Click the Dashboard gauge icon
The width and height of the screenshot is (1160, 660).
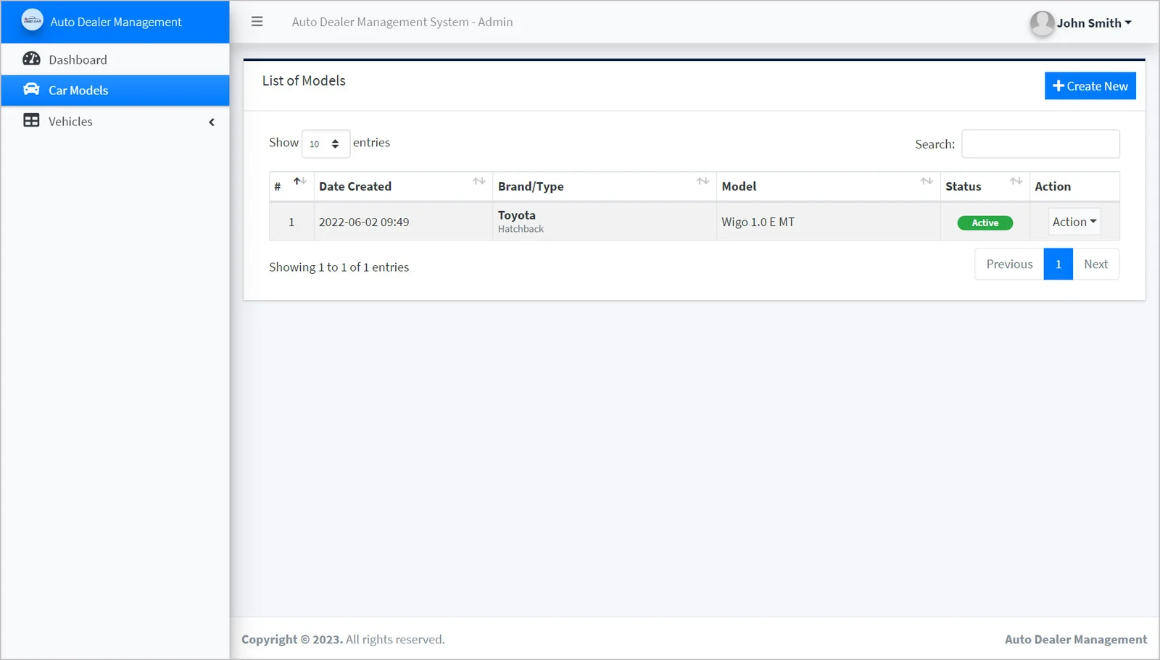click(x=31, y=59)
